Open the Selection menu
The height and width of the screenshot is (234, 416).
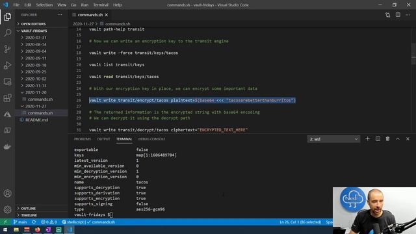(x=44, y=5)
